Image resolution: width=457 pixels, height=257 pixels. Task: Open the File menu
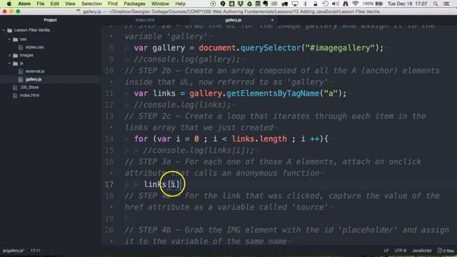(41, 4)
